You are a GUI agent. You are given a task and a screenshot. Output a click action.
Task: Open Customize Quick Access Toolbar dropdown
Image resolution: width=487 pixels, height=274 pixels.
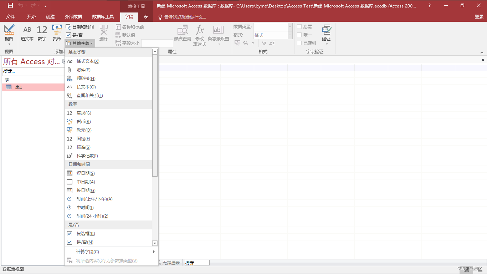pyautogui.click(x=46, y=6)
